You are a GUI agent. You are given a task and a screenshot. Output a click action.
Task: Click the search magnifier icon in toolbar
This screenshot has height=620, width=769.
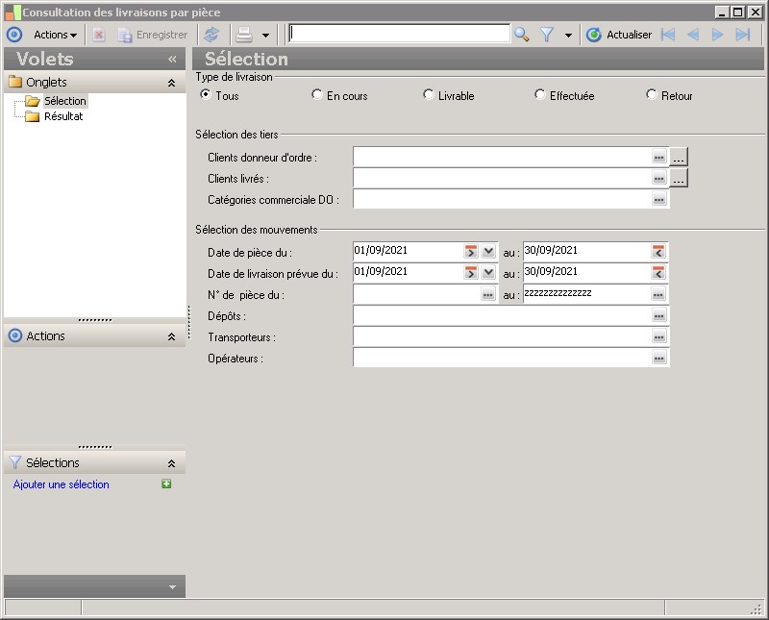[x=521, y=35]
